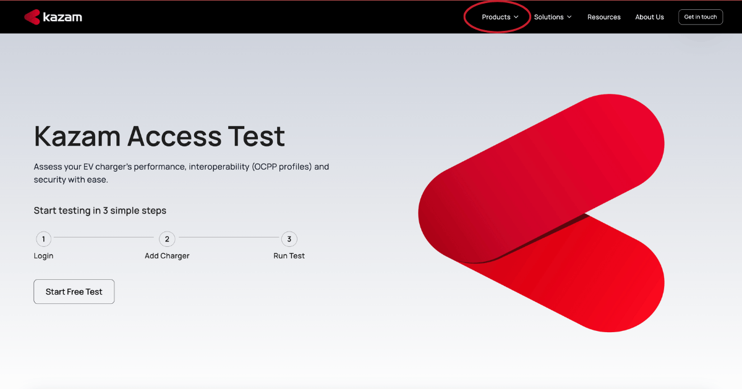Viewport: 742px width, 389px height.
Task: Open the Products dropdown menu
Action: 500,17
